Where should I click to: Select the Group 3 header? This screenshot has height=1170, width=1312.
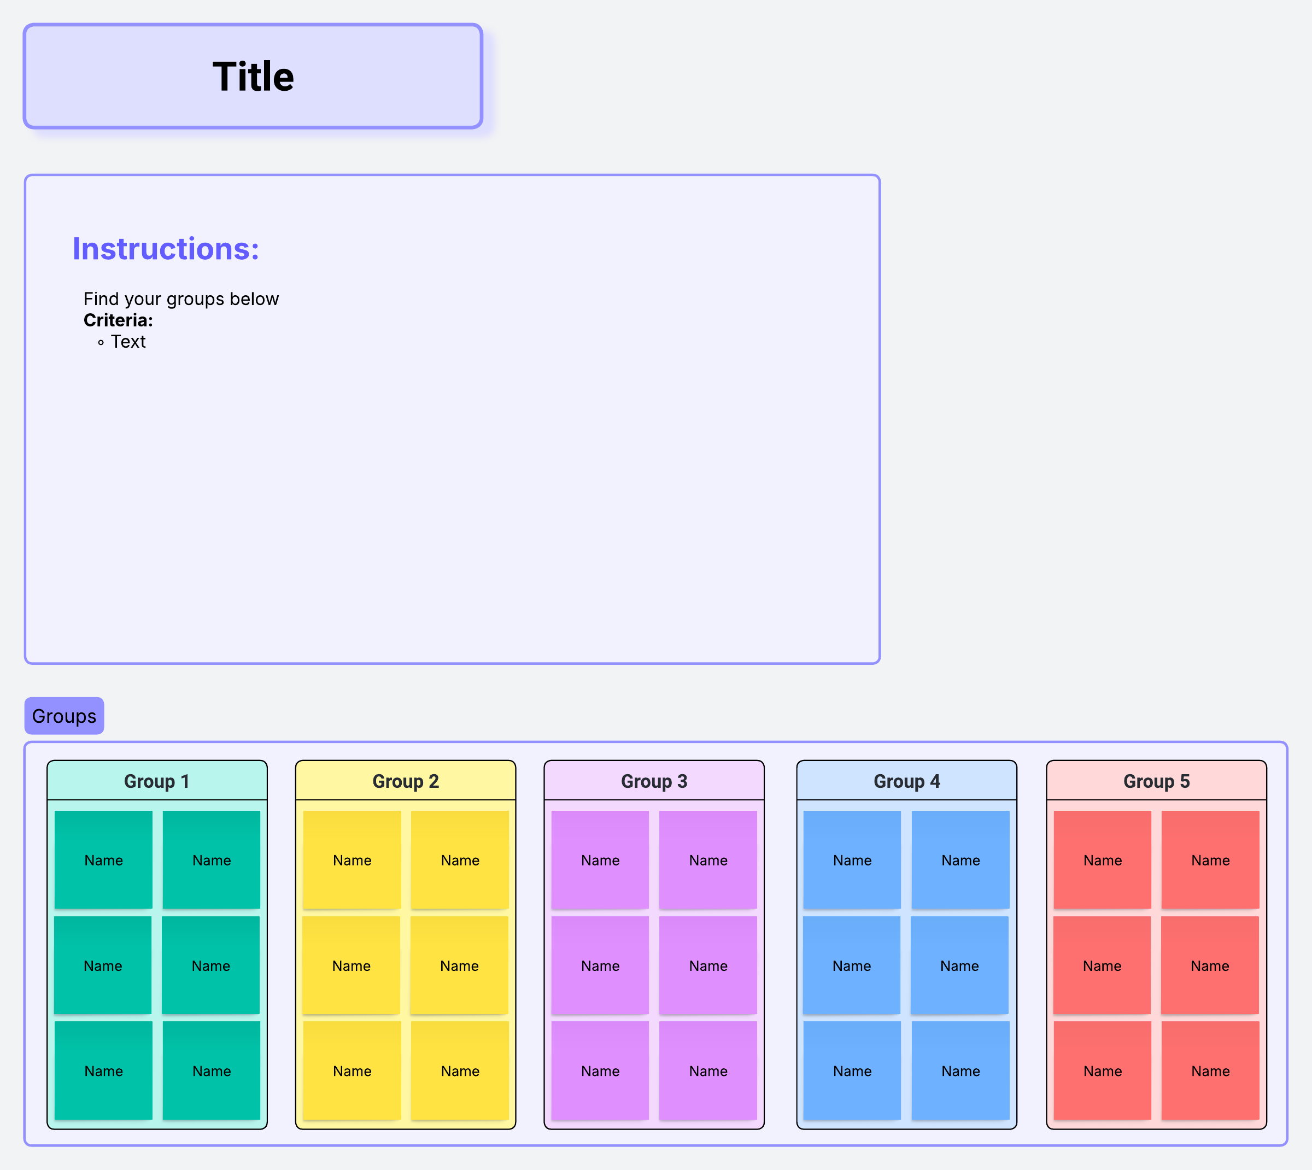[654, 781]
